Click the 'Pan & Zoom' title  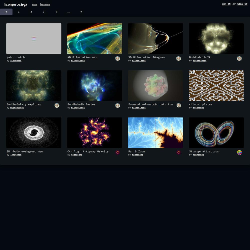(x=137, y=151)
